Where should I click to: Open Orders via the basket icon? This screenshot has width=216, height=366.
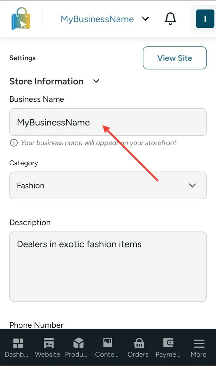[139, 343]
